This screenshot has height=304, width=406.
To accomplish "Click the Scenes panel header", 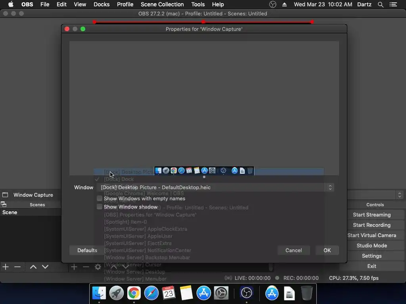I will point(37,205).
